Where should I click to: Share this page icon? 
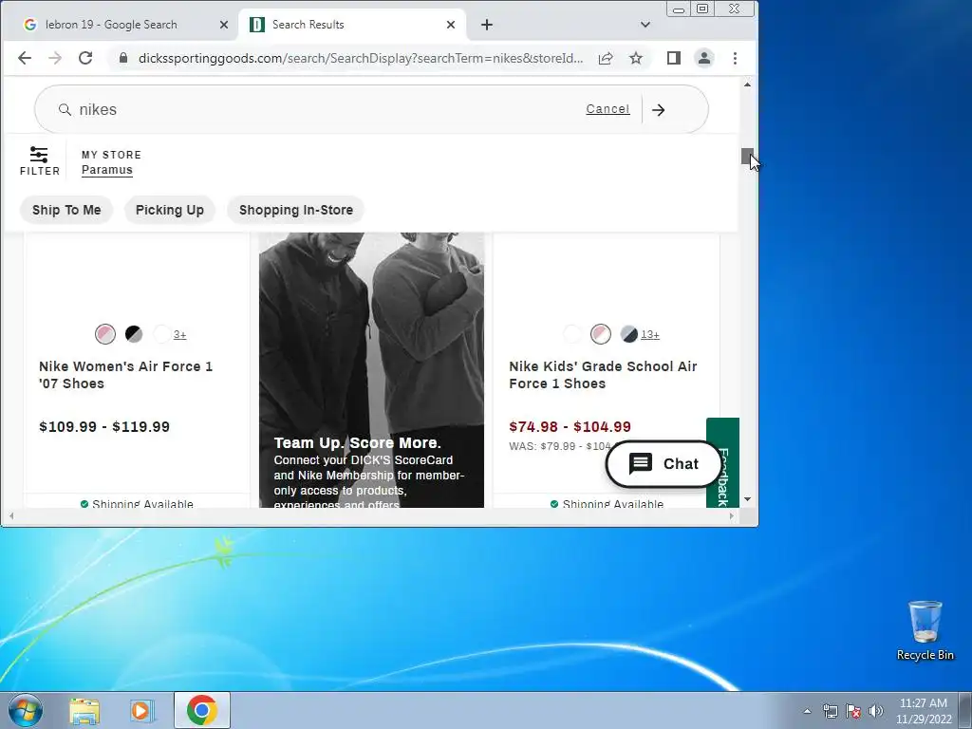coord(606,58)
